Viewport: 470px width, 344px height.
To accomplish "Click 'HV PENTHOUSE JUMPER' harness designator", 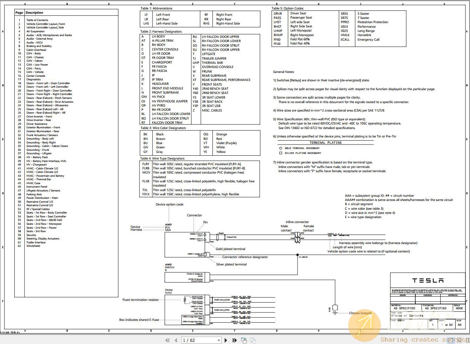I will point(170,101).
